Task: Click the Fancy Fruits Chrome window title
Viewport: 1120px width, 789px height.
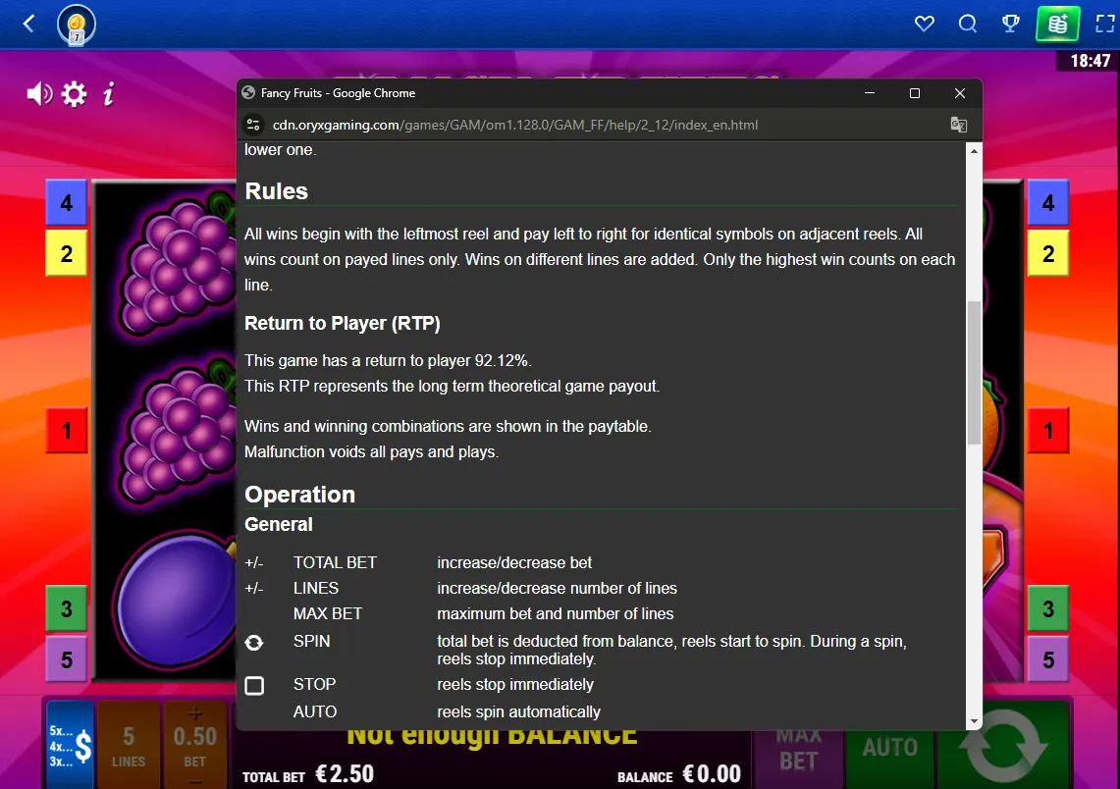Action: (x=338, y=93)
